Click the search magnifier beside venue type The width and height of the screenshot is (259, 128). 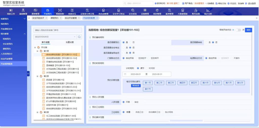(79, 37)
